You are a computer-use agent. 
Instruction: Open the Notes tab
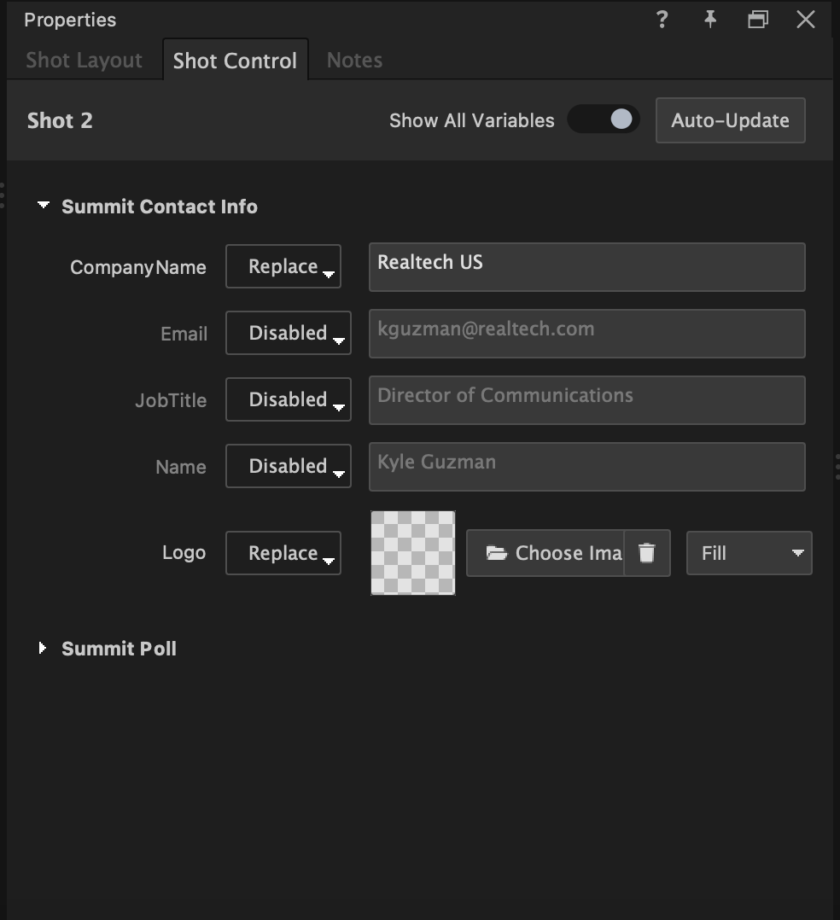coord(353,60)
